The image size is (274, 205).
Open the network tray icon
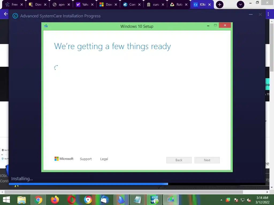click(x=242, y=200)
